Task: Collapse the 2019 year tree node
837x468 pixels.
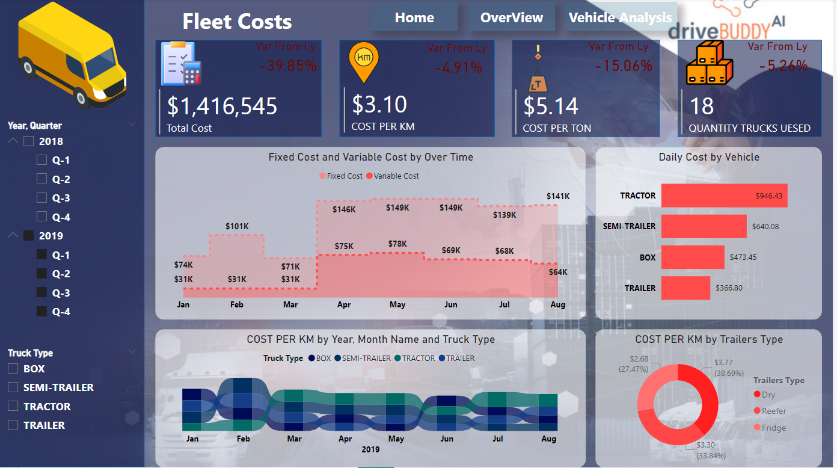Action: coord(13,236)
